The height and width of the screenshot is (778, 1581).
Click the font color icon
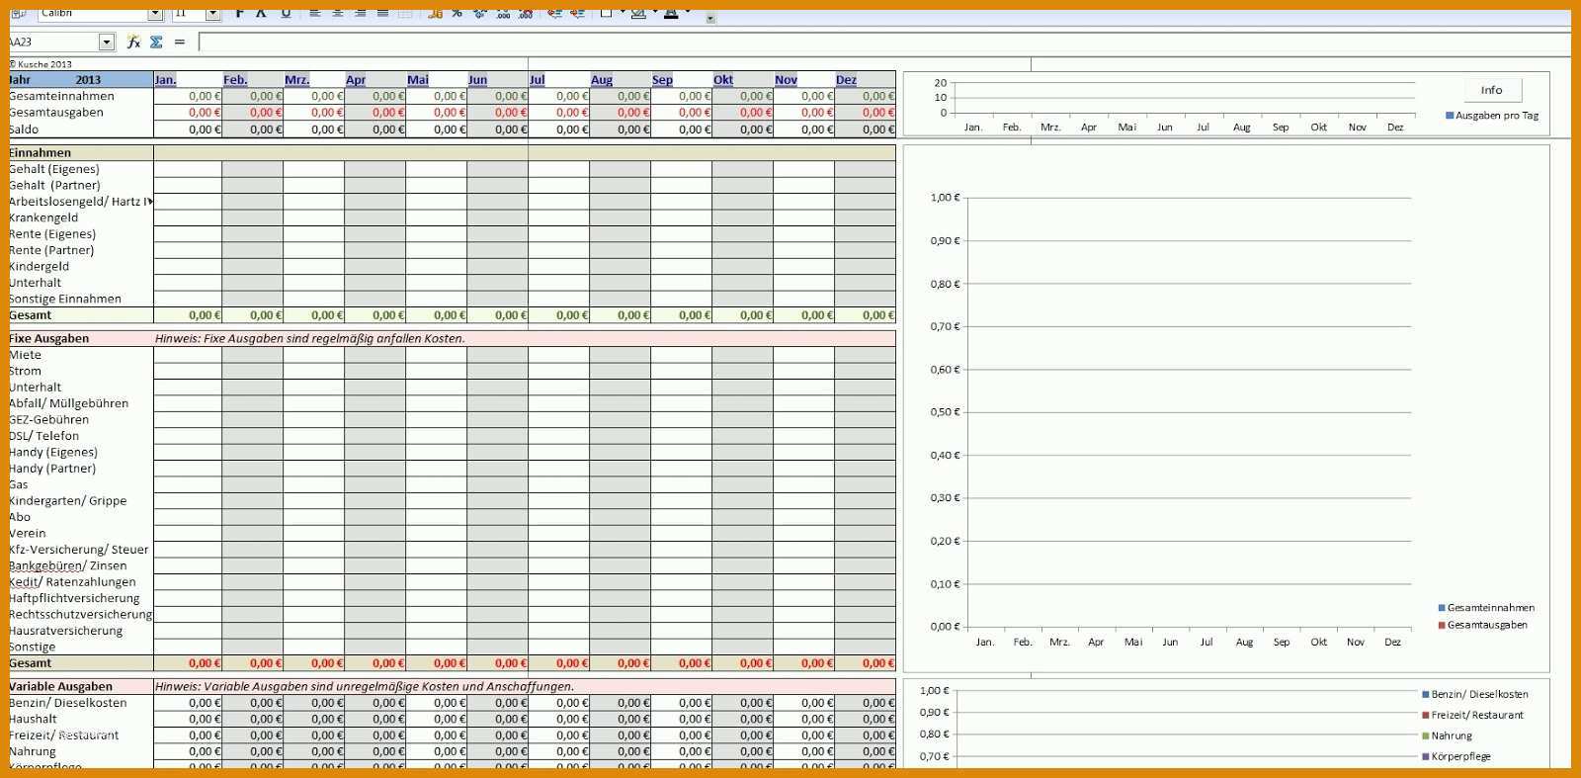click(671, 14)
